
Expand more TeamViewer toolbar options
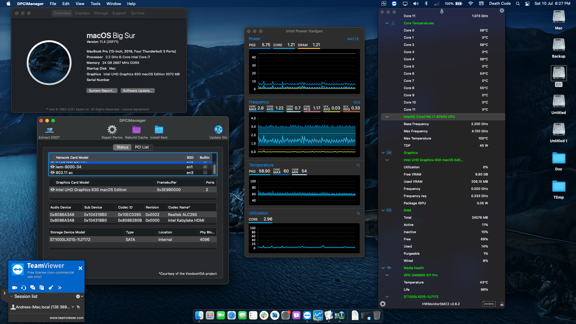point(60,288)
